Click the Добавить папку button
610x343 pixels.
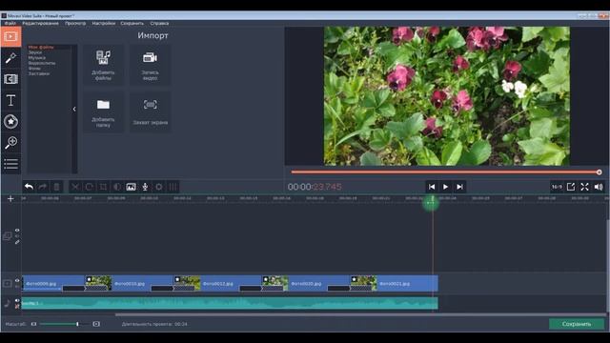click(x=103, y=112)
